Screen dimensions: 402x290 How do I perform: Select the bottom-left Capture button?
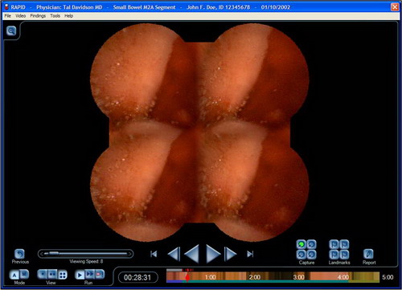pos(301,254)
